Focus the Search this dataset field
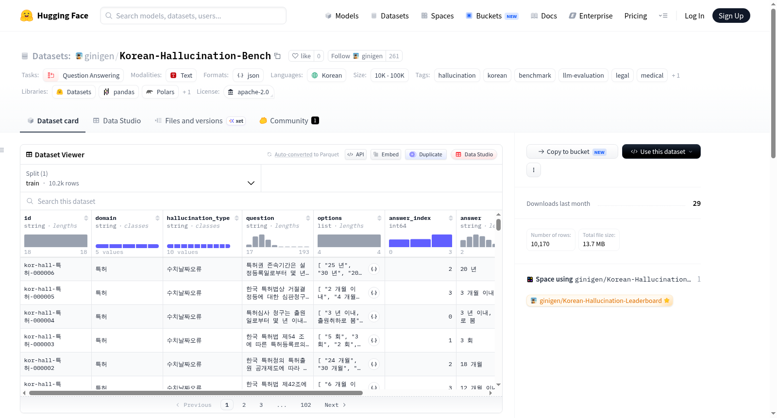The image size is (777, 418). (261, 201)
